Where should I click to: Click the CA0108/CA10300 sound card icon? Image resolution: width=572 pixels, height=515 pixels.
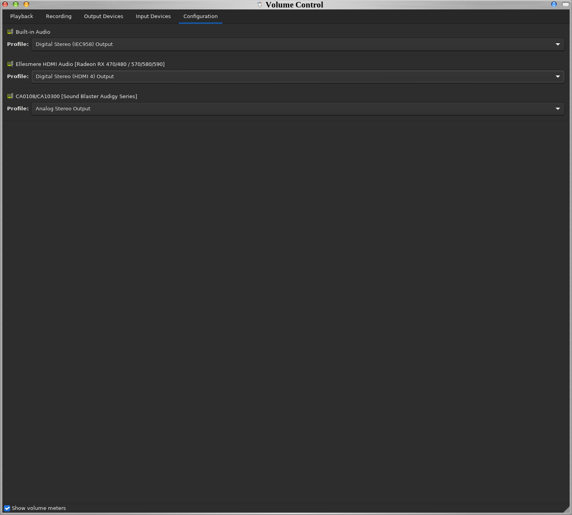click(10, 96)
